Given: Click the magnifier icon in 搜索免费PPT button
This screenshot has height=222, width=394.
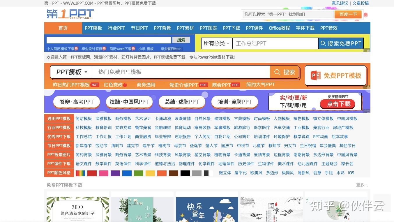Looking at the screenshot, I should 323,43.
